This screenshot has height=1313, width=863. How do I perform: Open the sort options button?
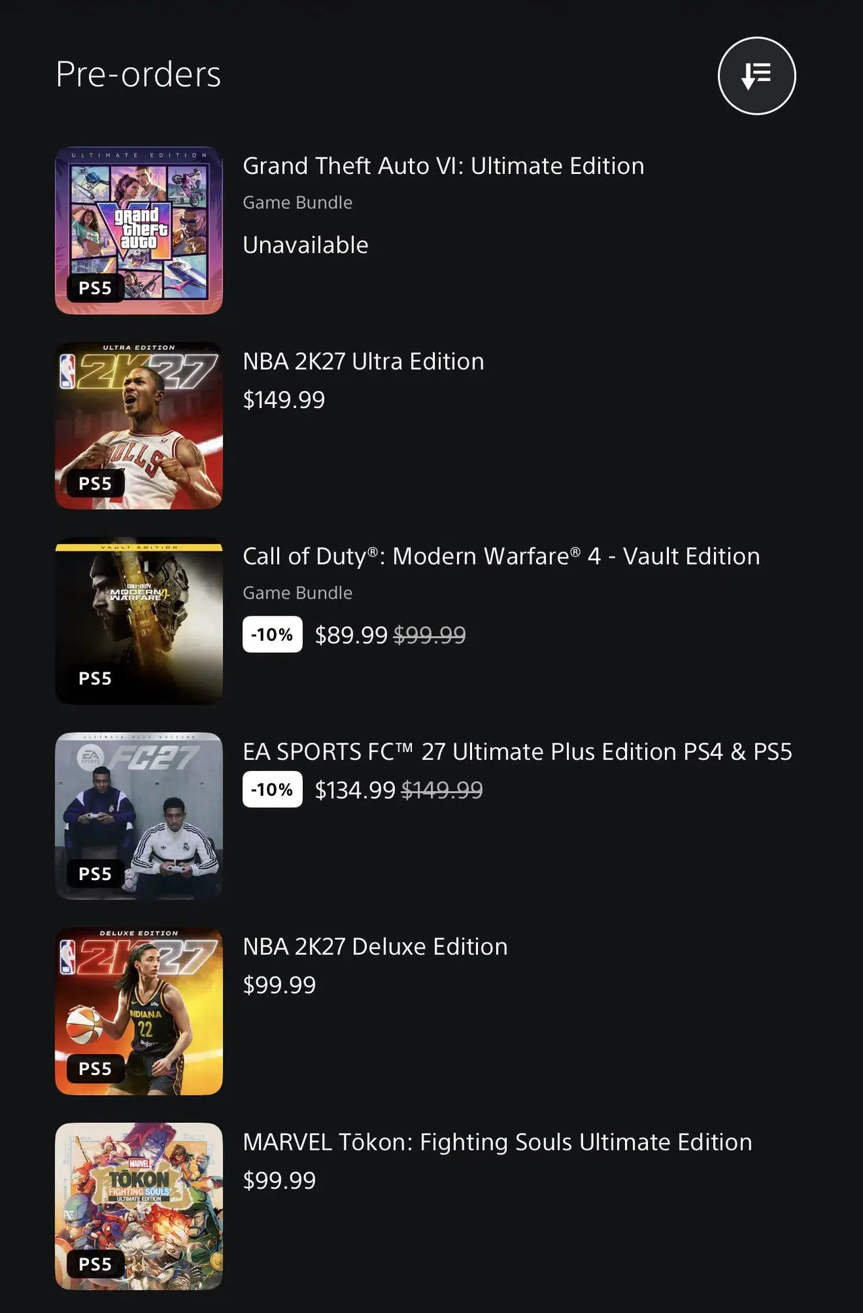[756, 76]
